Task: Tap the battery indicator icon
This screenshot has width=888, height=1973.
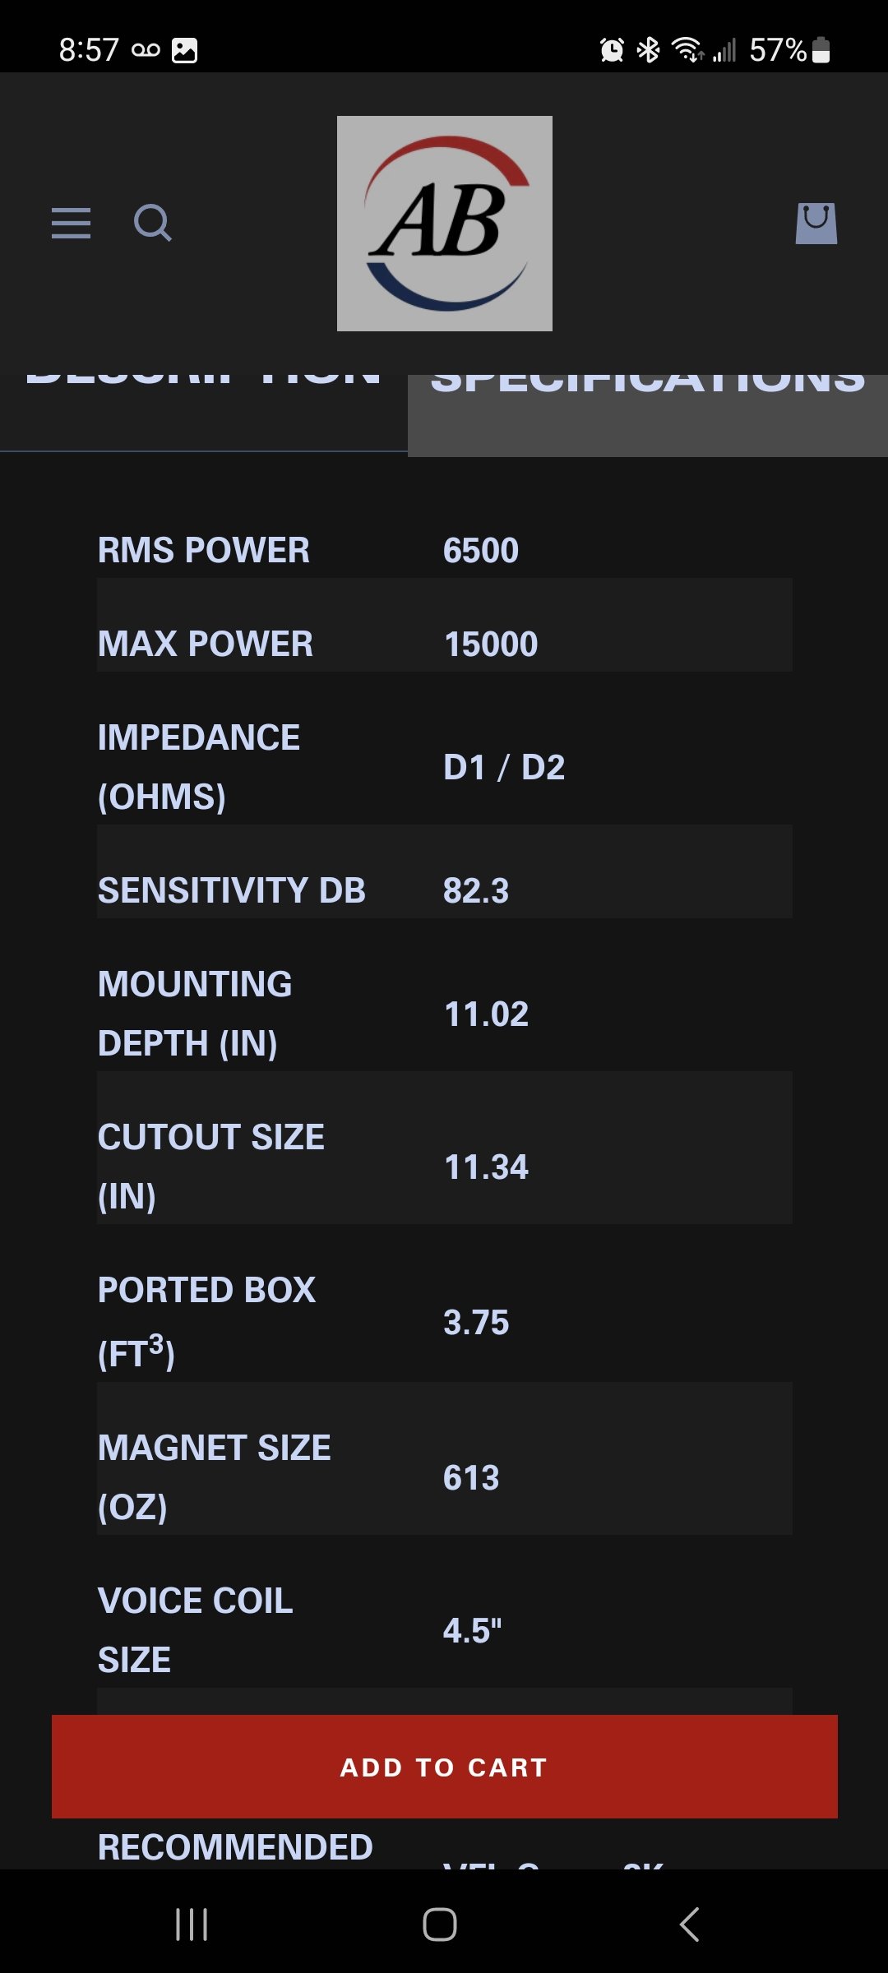Action: 821,50
